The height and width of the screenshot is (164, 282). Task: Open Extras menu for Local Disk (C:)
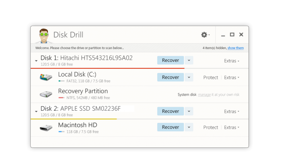pos(232,77)
